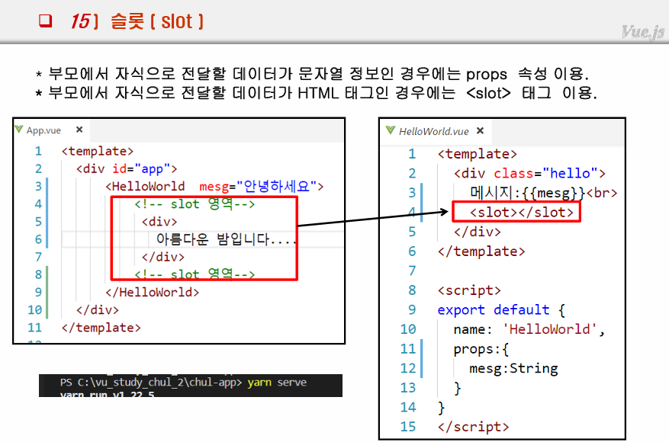Click the </script> closing tag
This screenshot has height=442, width=669.
tap(473, 427)
